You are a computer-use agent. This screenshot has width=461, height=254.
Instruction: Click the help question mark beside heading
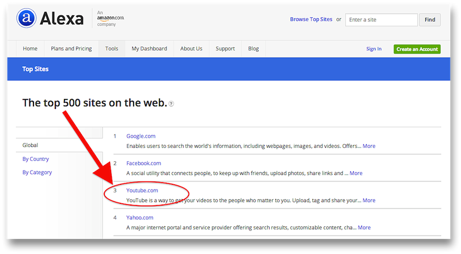171,104
